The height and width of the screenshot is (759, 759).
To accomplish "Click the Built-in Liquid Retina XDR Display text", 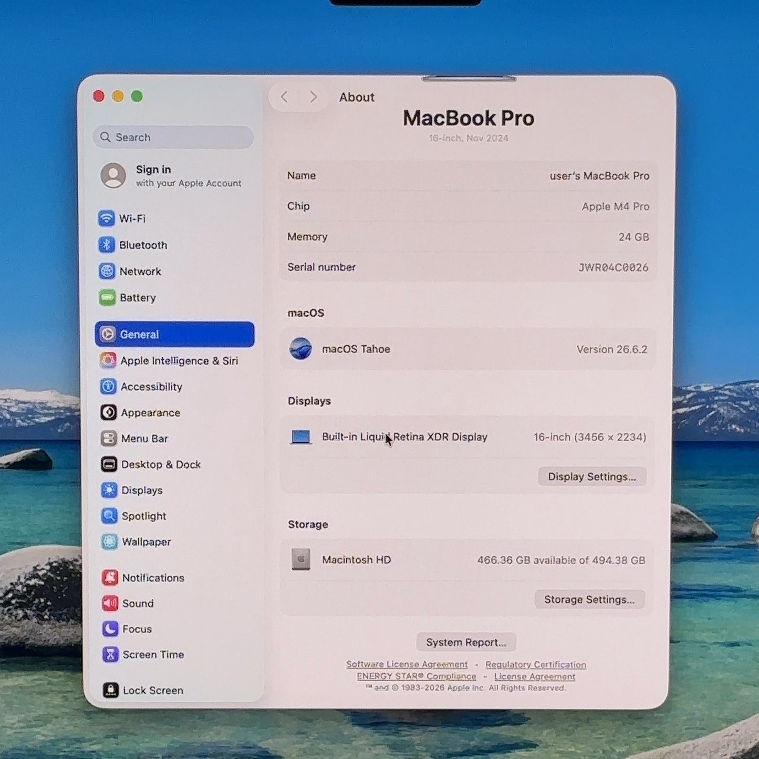I will coord(404,437).
